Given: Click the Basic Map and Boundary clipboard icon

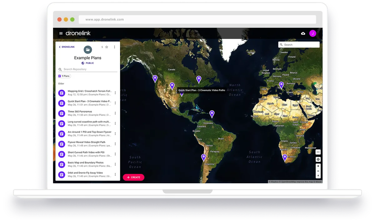Looking at the screenshot, I should (x=62, y=164).
